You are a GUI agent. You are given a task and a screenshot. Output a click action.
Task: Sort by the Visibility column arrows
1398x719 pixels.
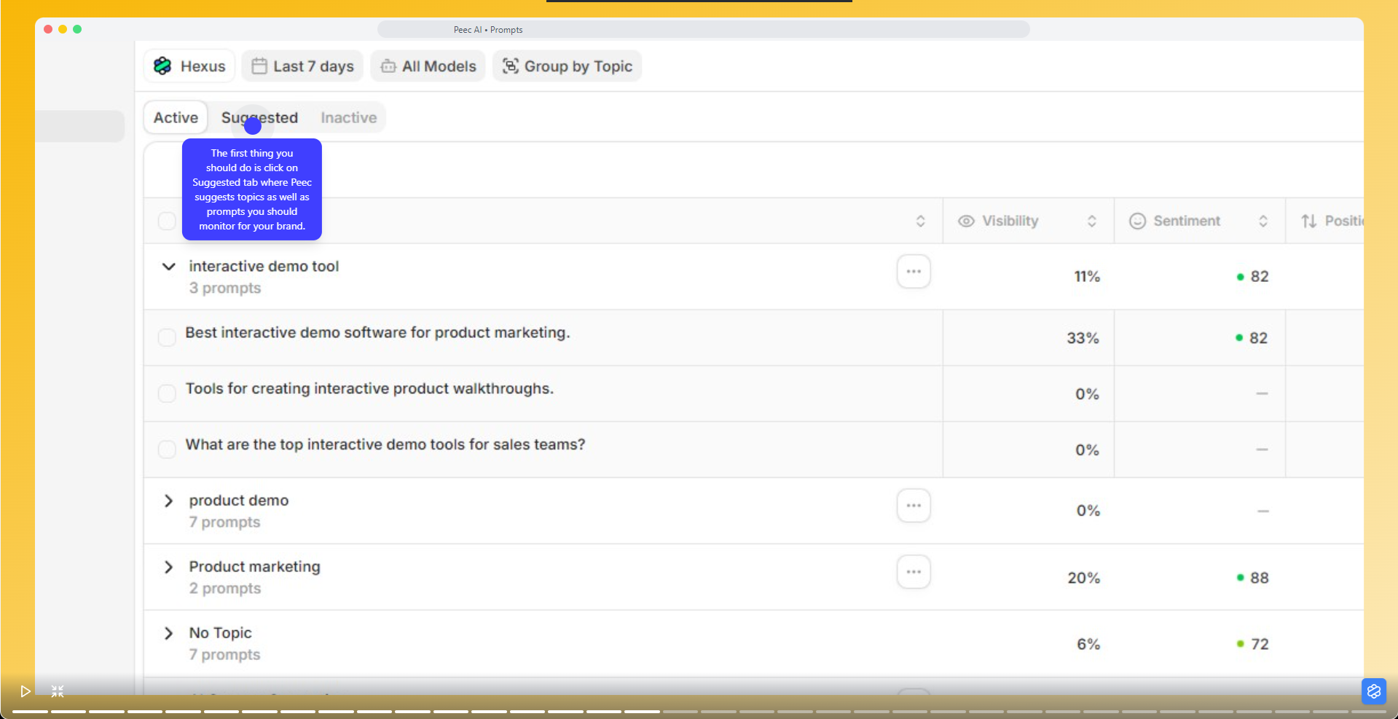(x=1091, y=221)
